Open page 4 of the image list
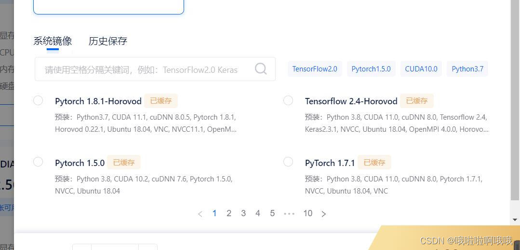The height and width of the screenshot is (250, 520). tap(258, 213)
